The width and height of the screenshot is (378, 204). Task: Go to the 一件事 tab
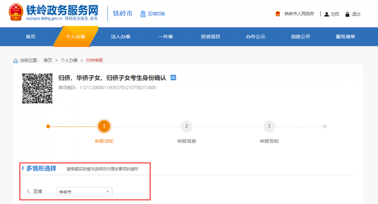coord(166,37)
